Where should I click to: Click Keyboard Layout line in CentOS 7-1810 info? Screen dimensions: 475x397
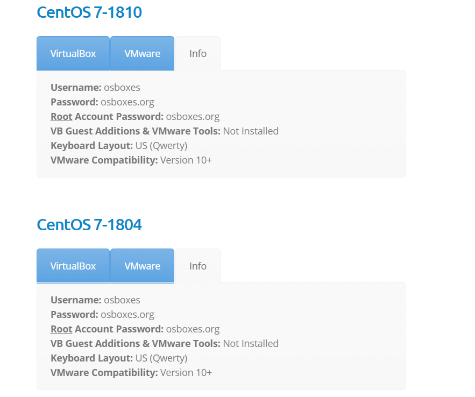tap(119, 145)
